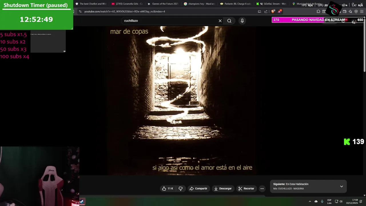
Task: Open the three-dots more actions menu
Action: click(x=262, y=189)
